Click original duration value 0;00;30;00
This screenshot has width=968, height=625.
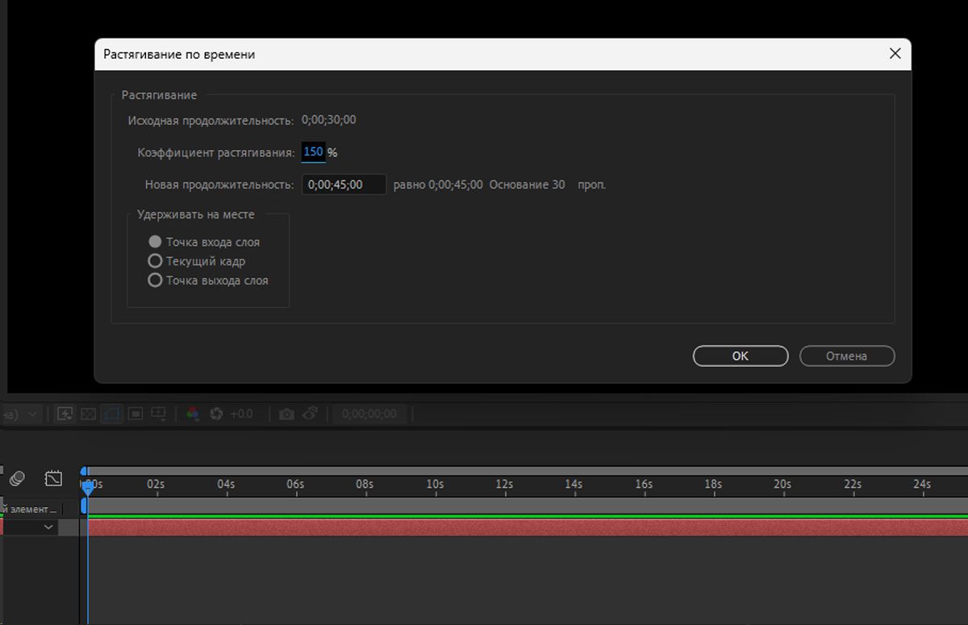pos(329,120)
